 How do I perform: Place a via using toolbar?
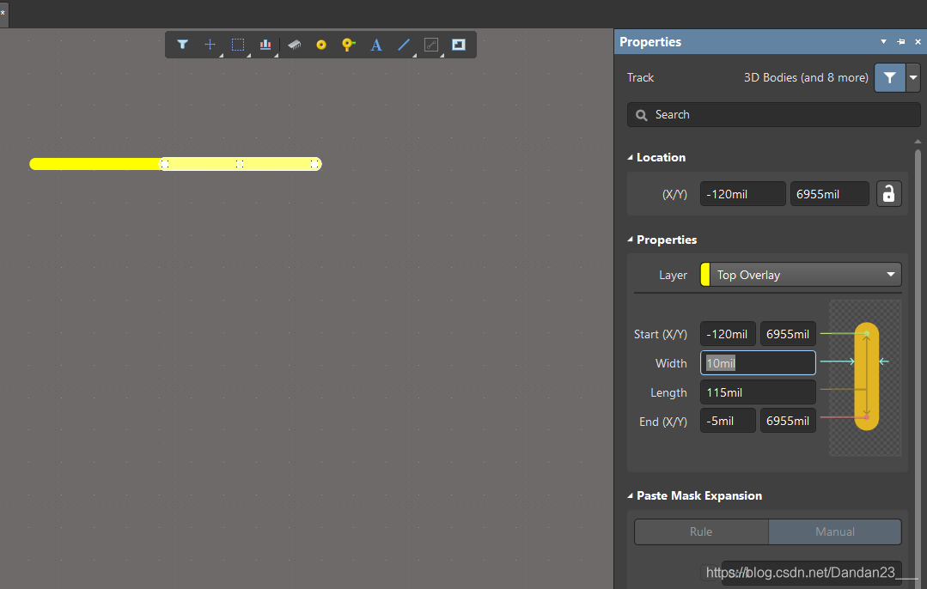(348, 45)
